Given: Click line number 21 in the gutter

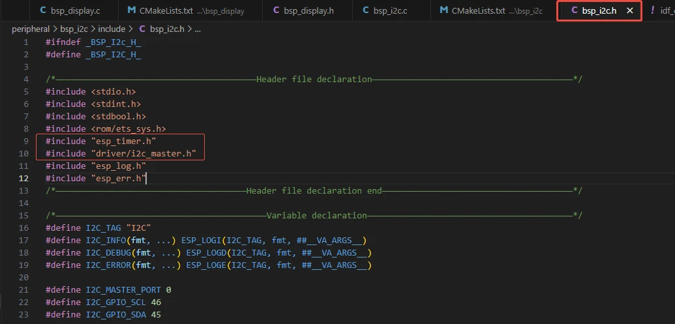Looking at the screenshot, I should (23, 289).
